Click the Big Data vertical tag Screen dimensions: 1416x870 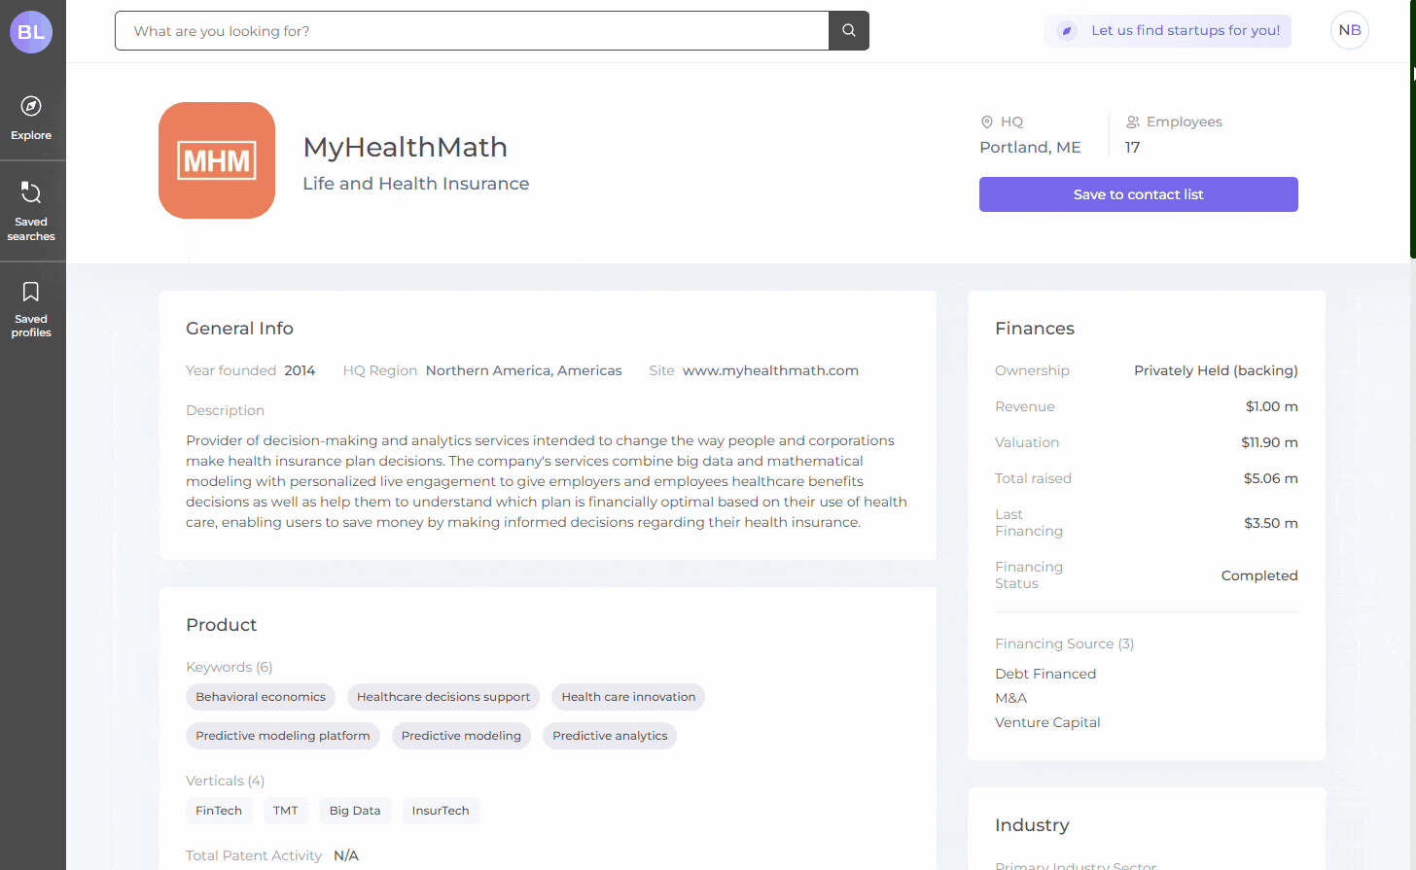click(x=355, y=811)
